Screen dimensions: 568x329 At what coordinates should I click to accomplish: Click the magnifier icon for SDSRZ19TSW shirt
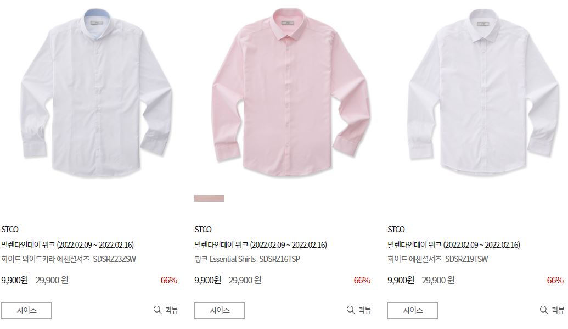point(544,310)
